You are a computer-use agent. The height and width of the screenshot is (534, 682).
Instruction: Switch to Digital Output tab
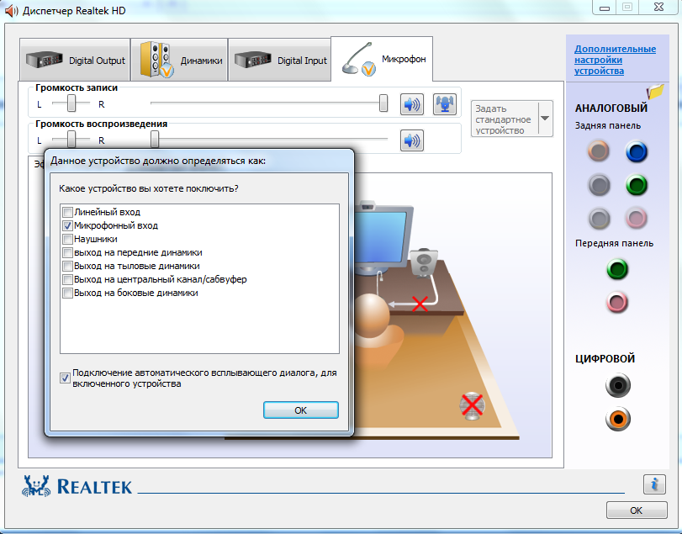point(75,60)
